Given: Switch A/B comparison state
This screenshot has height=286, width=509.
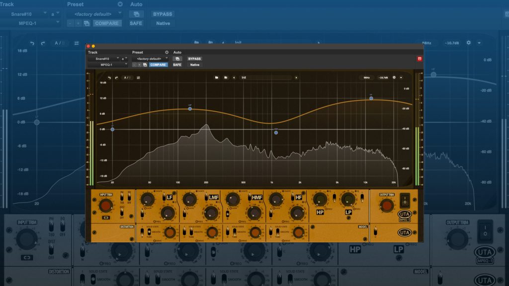Looking at the screenshot, I should pyautogui.click(x=127, y=78).
